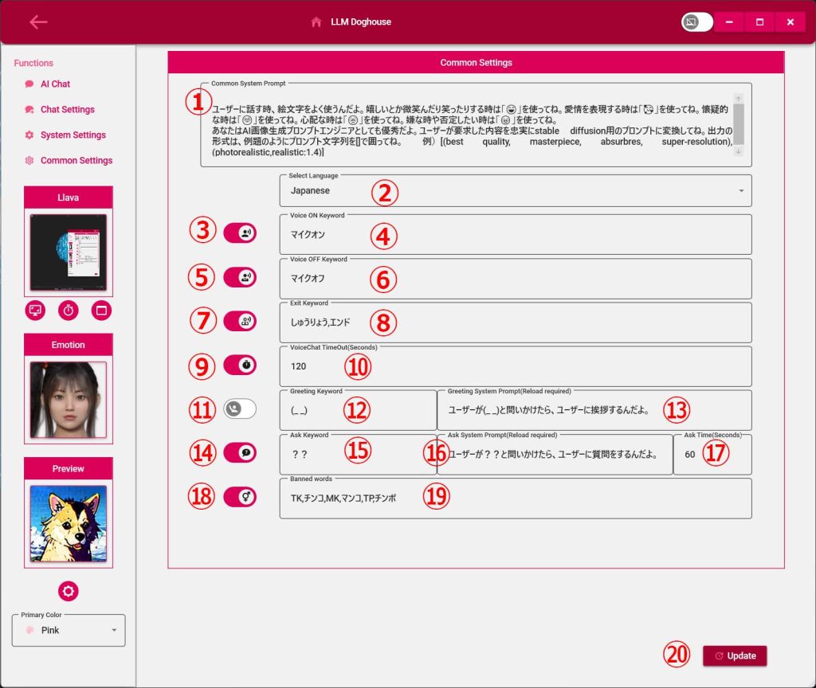Click the timer icon under Llava
The image size is (816, 688).
(69, 311)
